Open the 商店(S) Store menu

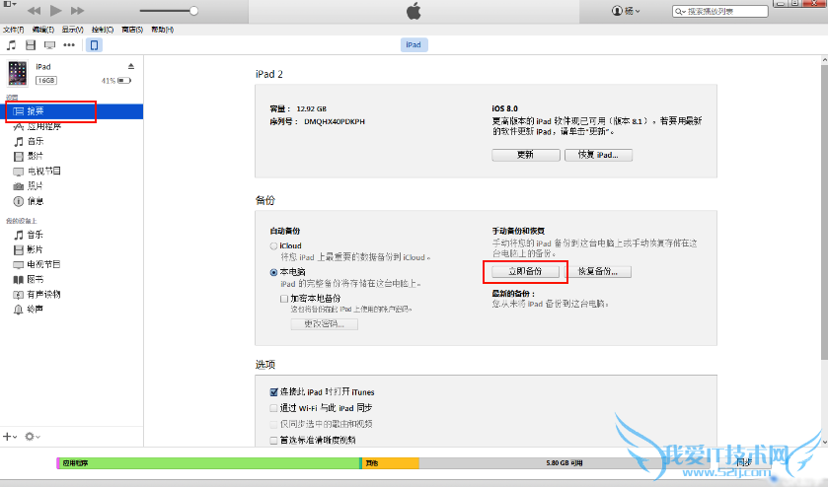point(132,30)
